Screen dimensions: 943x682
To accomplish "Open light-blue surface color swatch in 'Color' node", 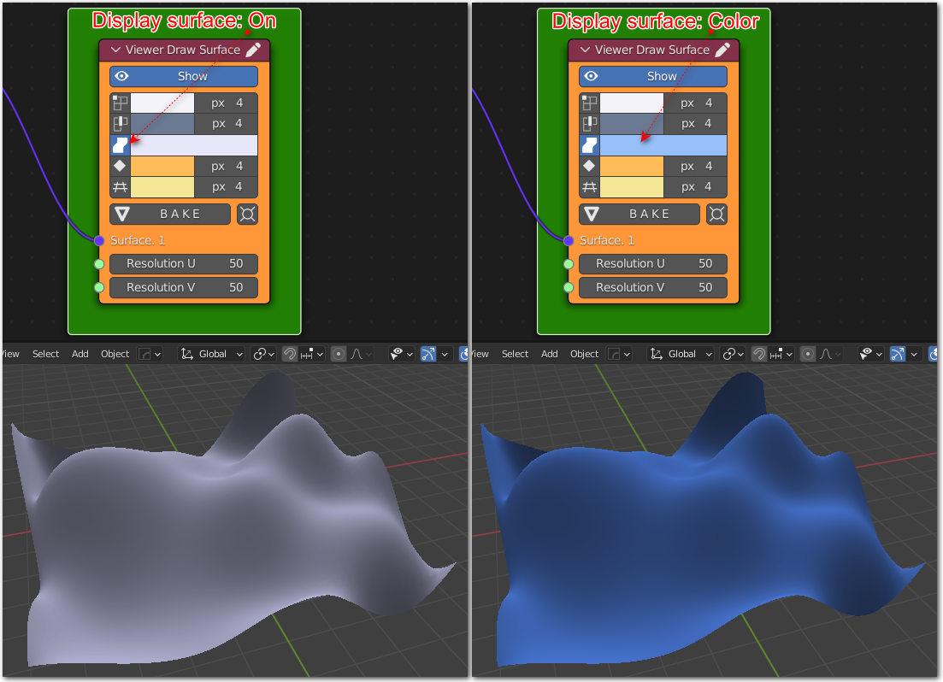I will click(663, 145).
